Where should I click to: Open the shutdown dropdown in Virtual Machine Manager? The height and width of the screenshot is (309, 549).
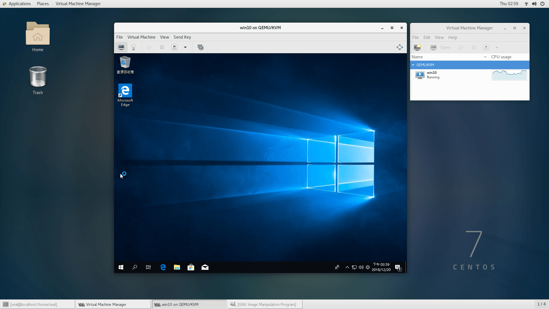pos(497,47)
